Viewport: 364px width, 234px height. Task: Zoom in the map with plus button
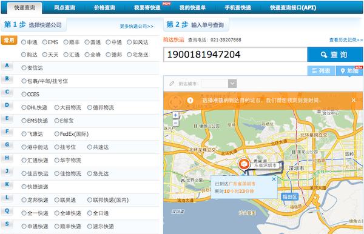(176, 115)
